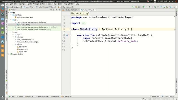Open the Android Profiler tool window
This screenshot has width=178, height=100.
point(42,96)
